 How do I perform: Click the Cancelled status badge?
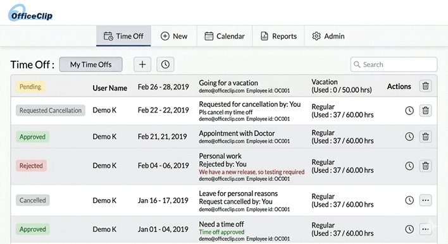click(x=32, y=200)
